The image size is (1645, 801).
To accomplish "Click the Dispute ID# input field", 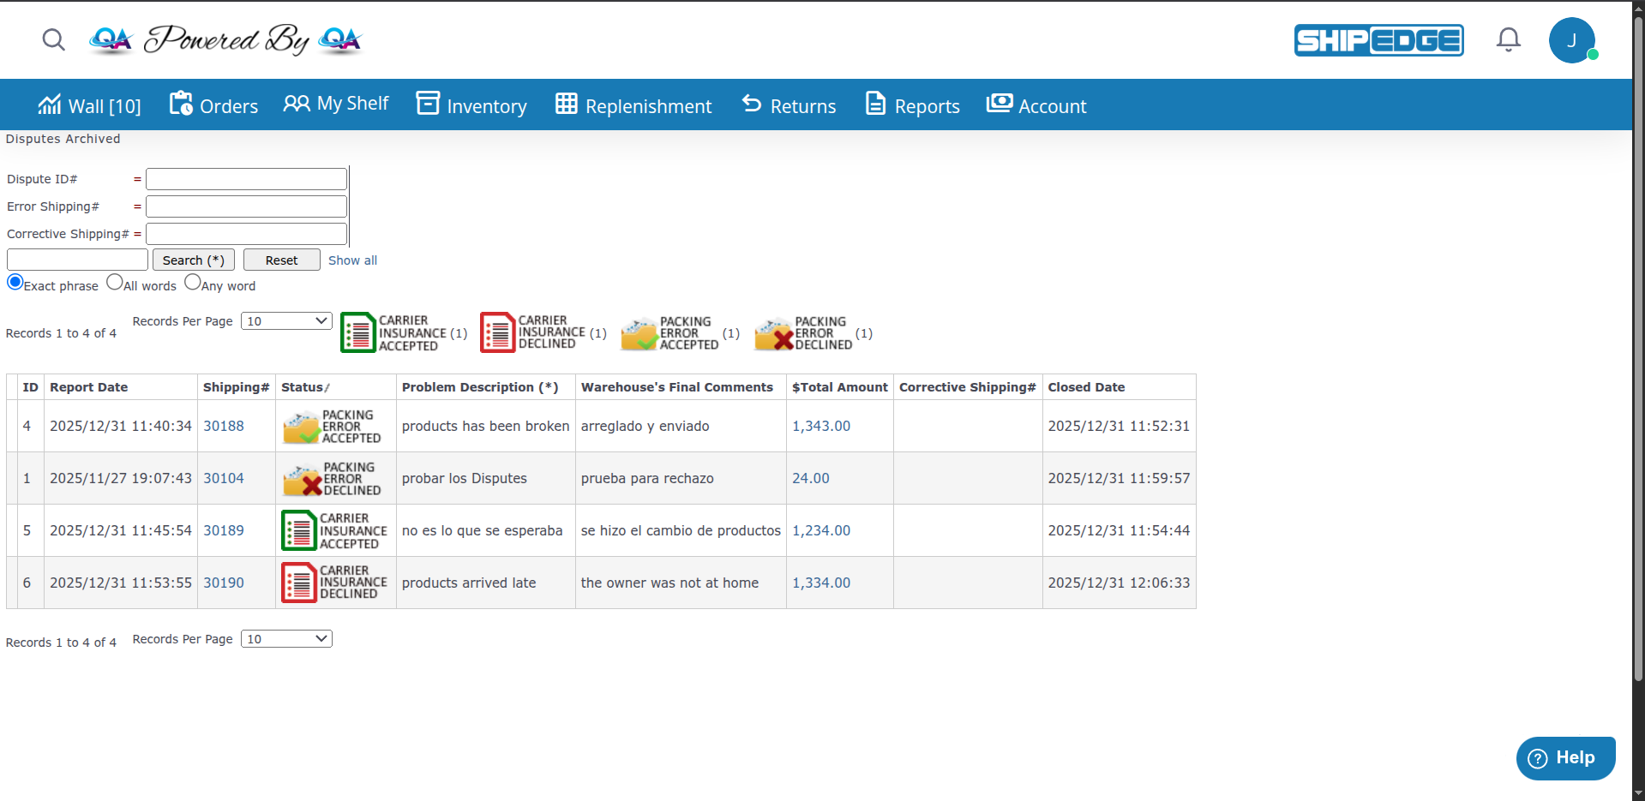I will pos(246,179).
